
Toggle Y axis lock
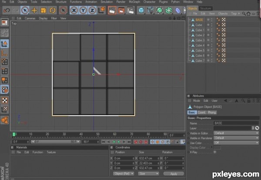click(x=83, y=10)
